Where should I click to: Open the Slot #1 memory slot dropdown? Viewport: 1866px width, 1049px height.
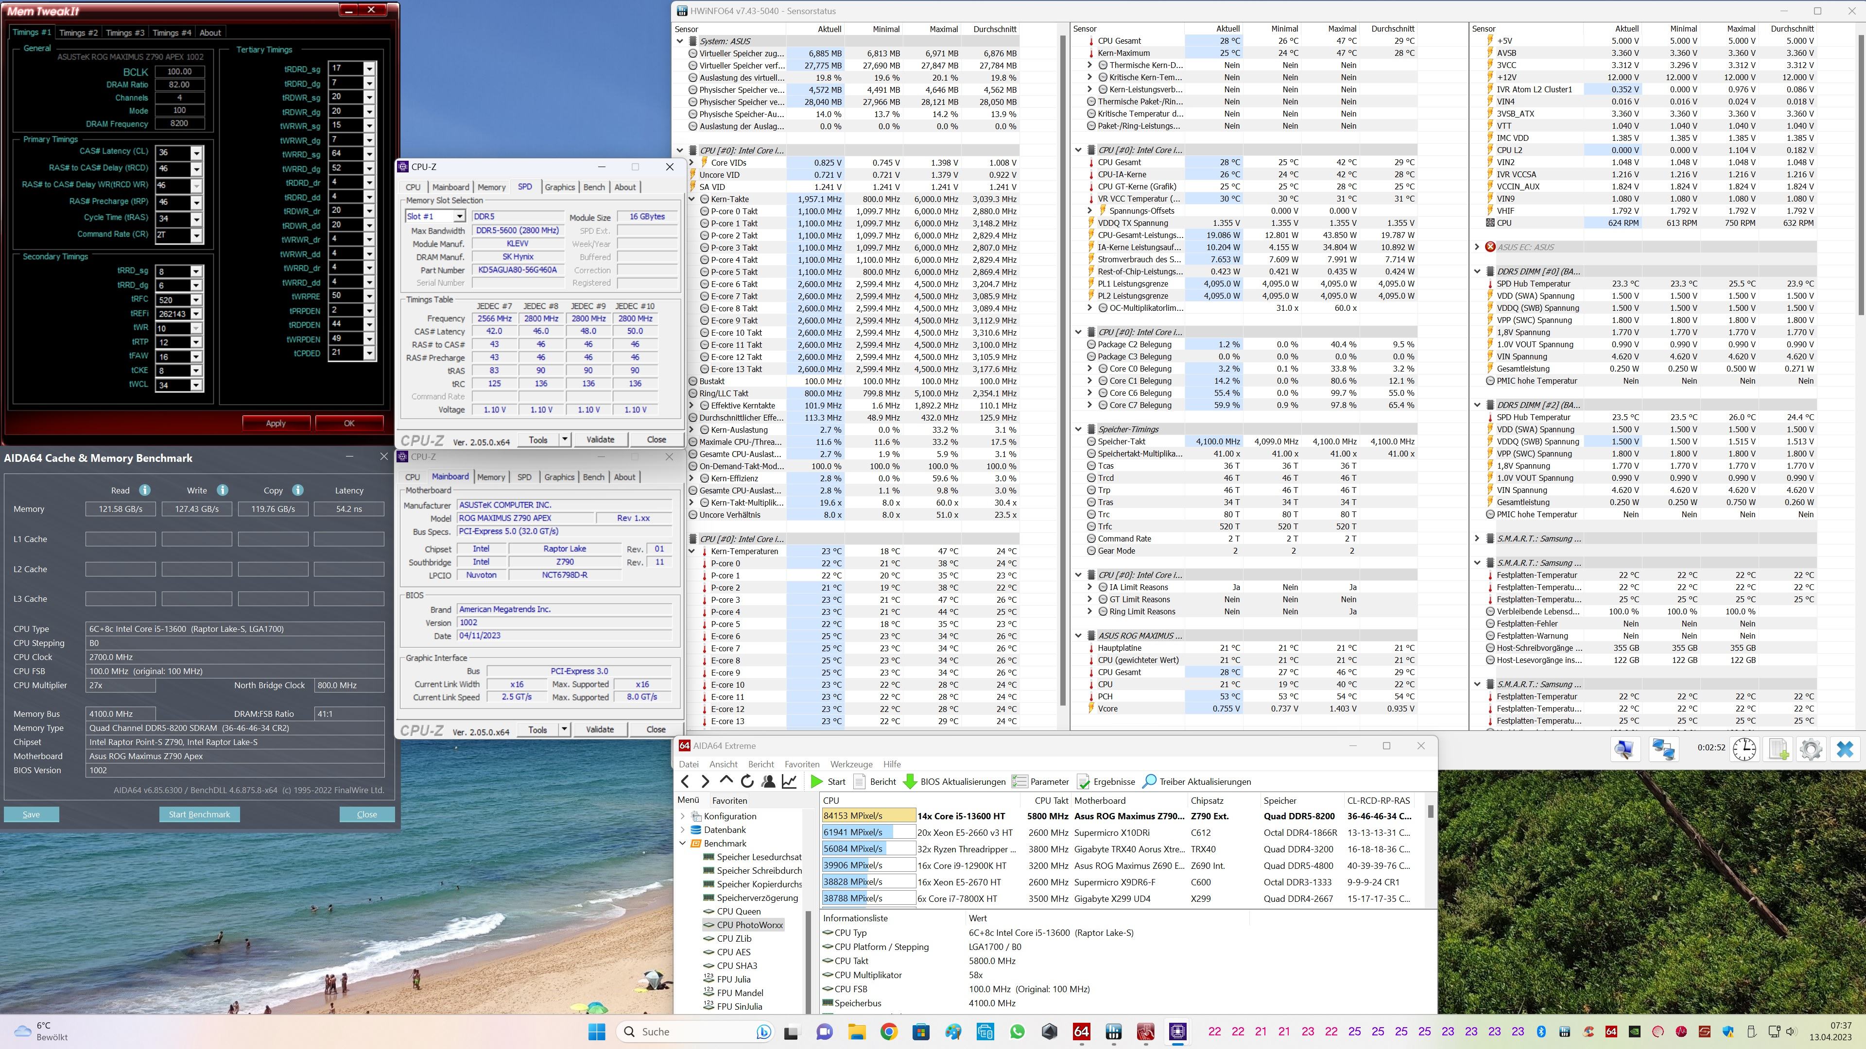pyautogui.click(x=459, y=217)
